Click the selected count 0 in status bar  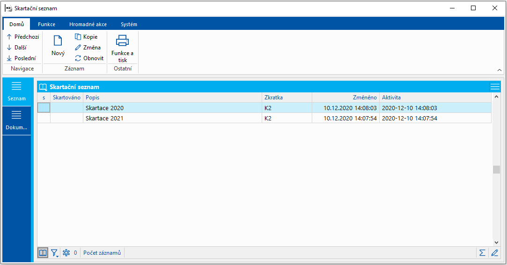[75, 253]
